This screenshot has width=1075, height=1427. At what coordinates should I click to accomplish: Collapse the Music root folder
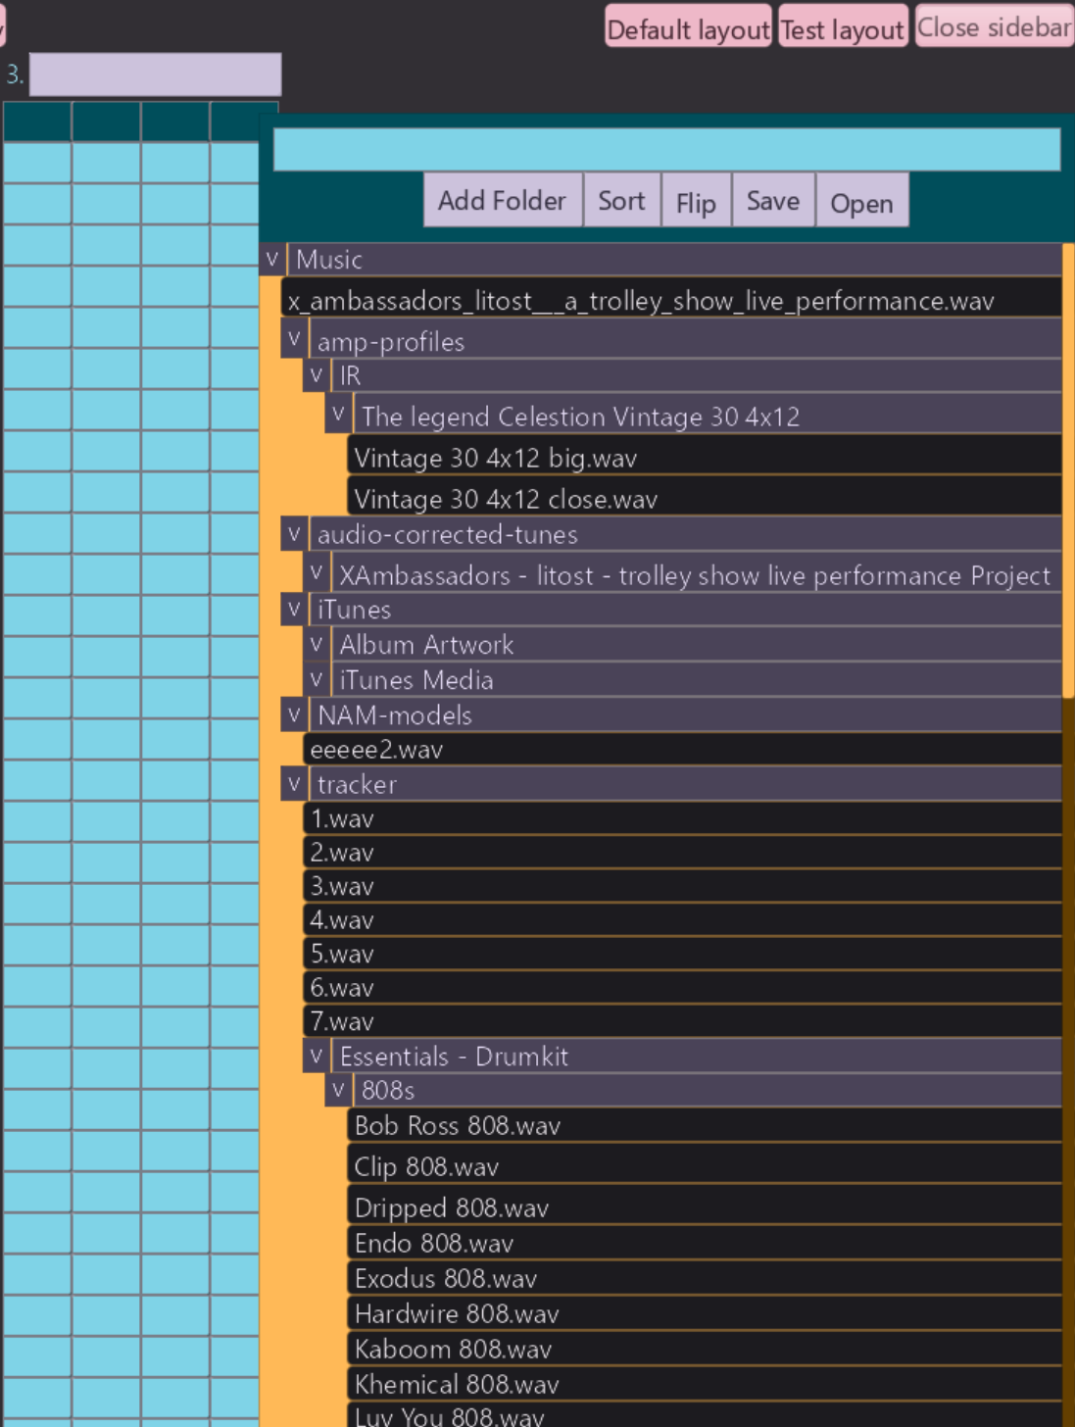(272, 260)
